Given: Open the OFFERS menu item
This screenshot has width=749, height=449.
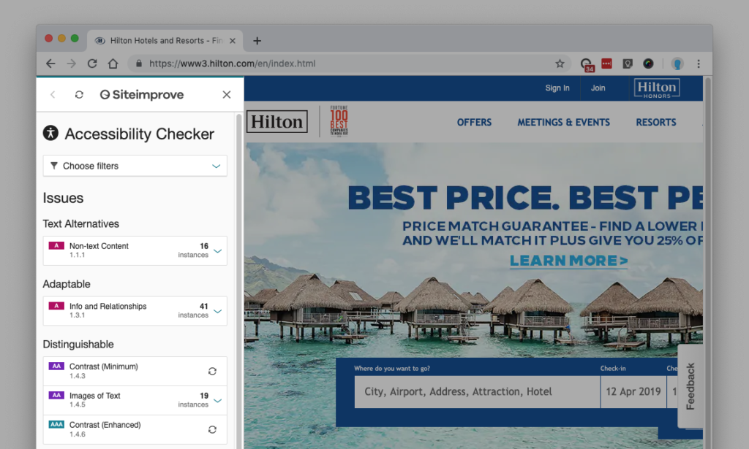Looking at the screenshot, I should click(474, 123).
